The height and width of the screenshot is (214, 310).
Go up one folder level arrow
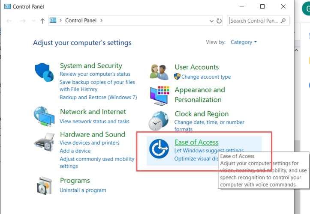42,21
